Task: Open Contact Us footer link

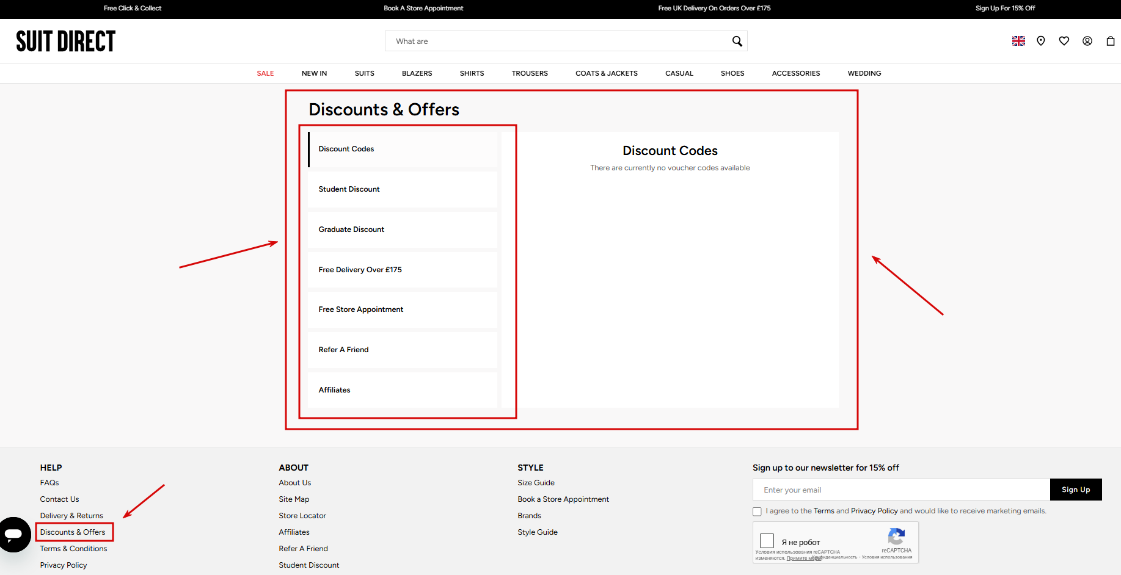Action: [x=59, y=499]
